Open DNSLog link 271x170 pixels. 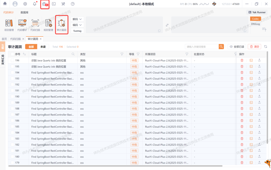click(255, 24)
